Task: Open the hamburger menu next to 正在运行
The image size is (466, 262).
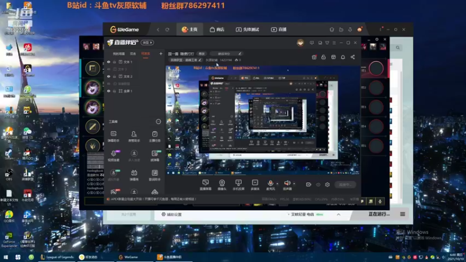Action: pos(403,214)
